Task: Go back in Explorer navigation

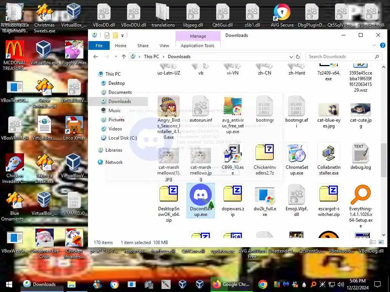Action: [96, 57]
